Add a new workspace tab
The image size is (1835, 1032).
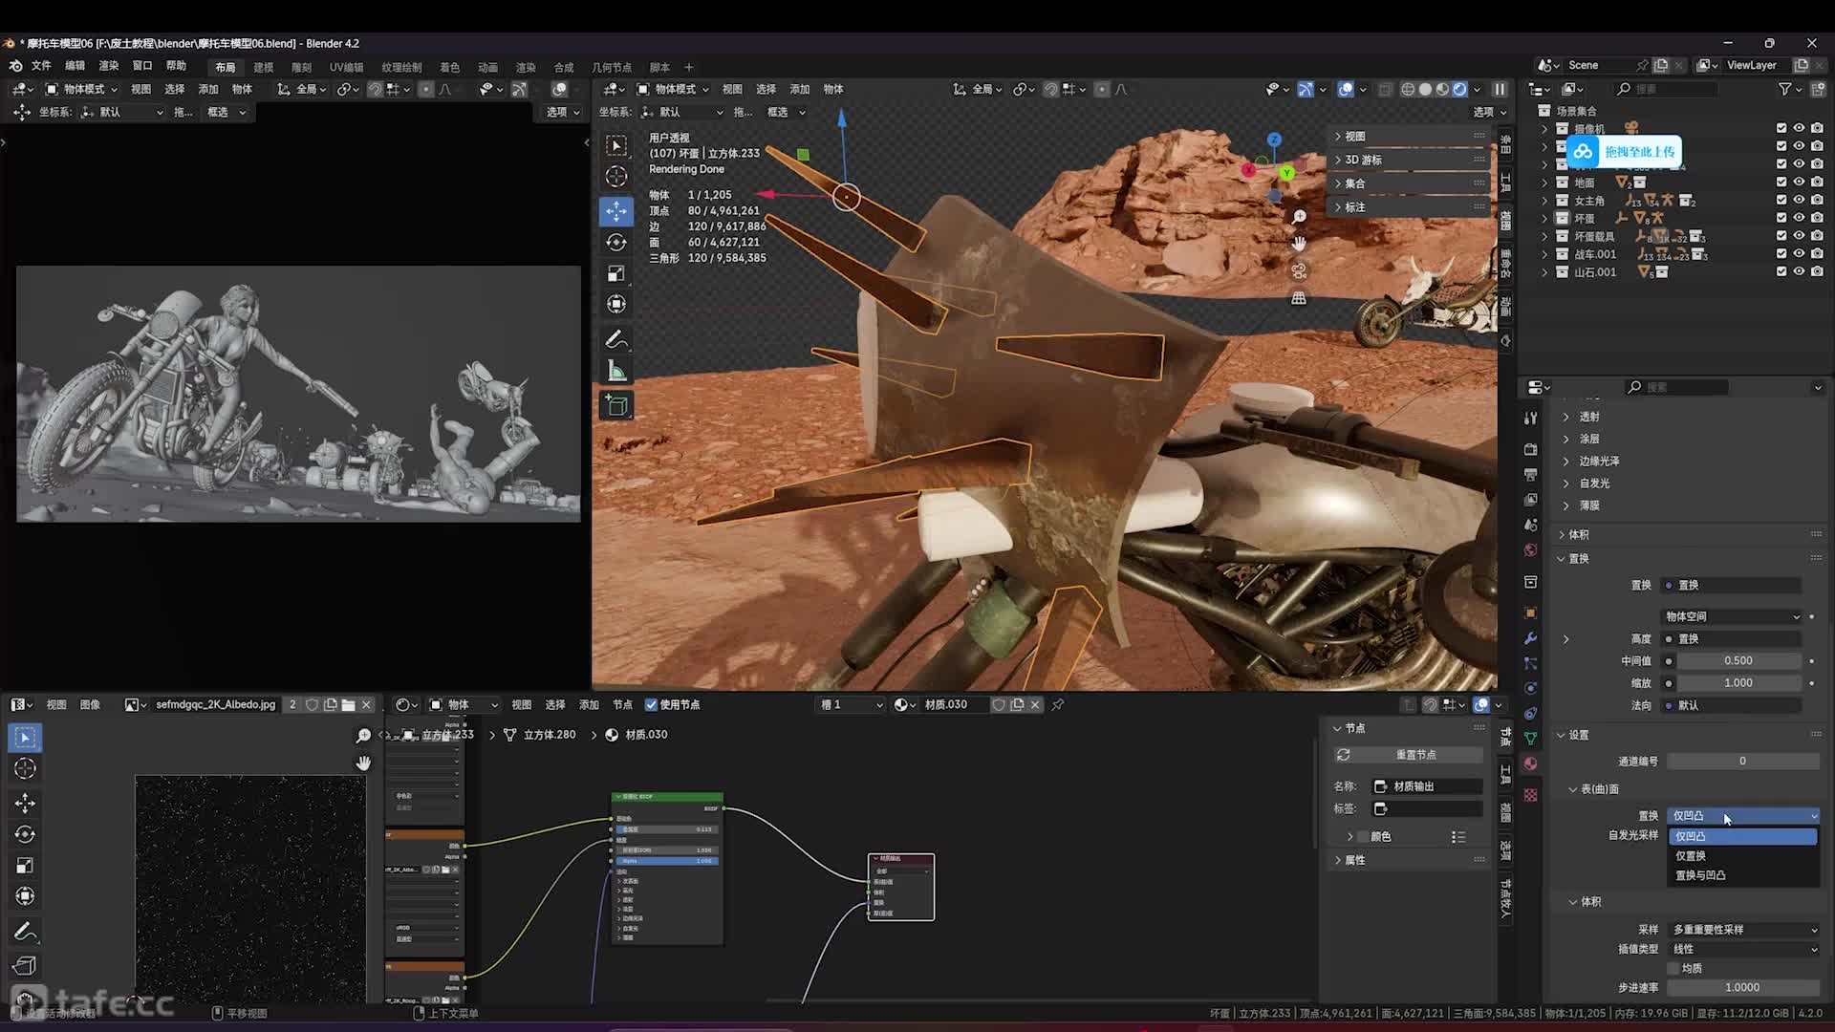pyautogui.click(x=688, y=68)
